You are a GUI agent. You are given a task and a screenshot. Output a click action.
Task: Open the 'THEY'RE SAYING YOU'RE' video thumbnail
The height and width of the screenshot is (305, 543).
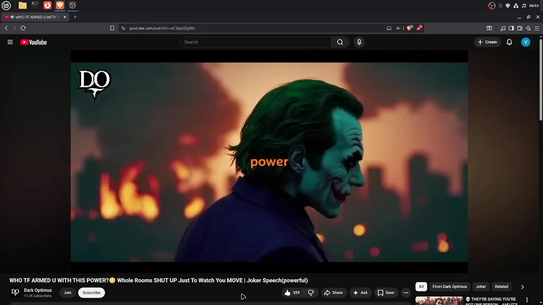coord(439,301)
